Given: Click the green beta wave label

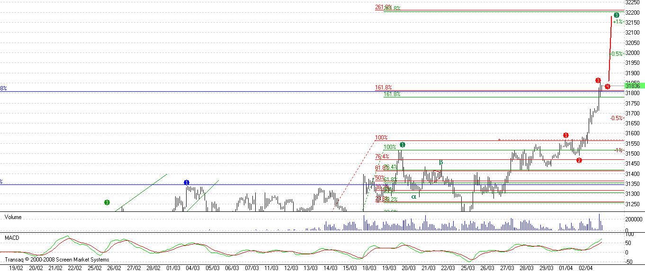Looking at the screenshot, I should coord(441,162).
